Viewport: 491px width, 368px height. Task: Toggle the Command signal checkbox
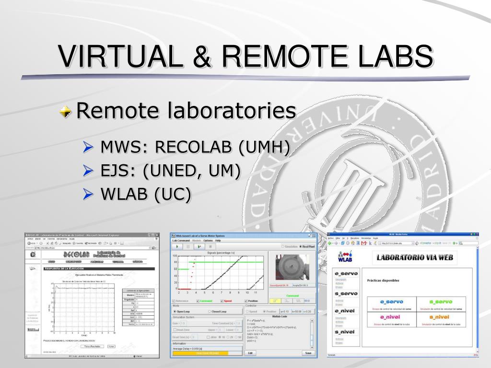(198, 301)
